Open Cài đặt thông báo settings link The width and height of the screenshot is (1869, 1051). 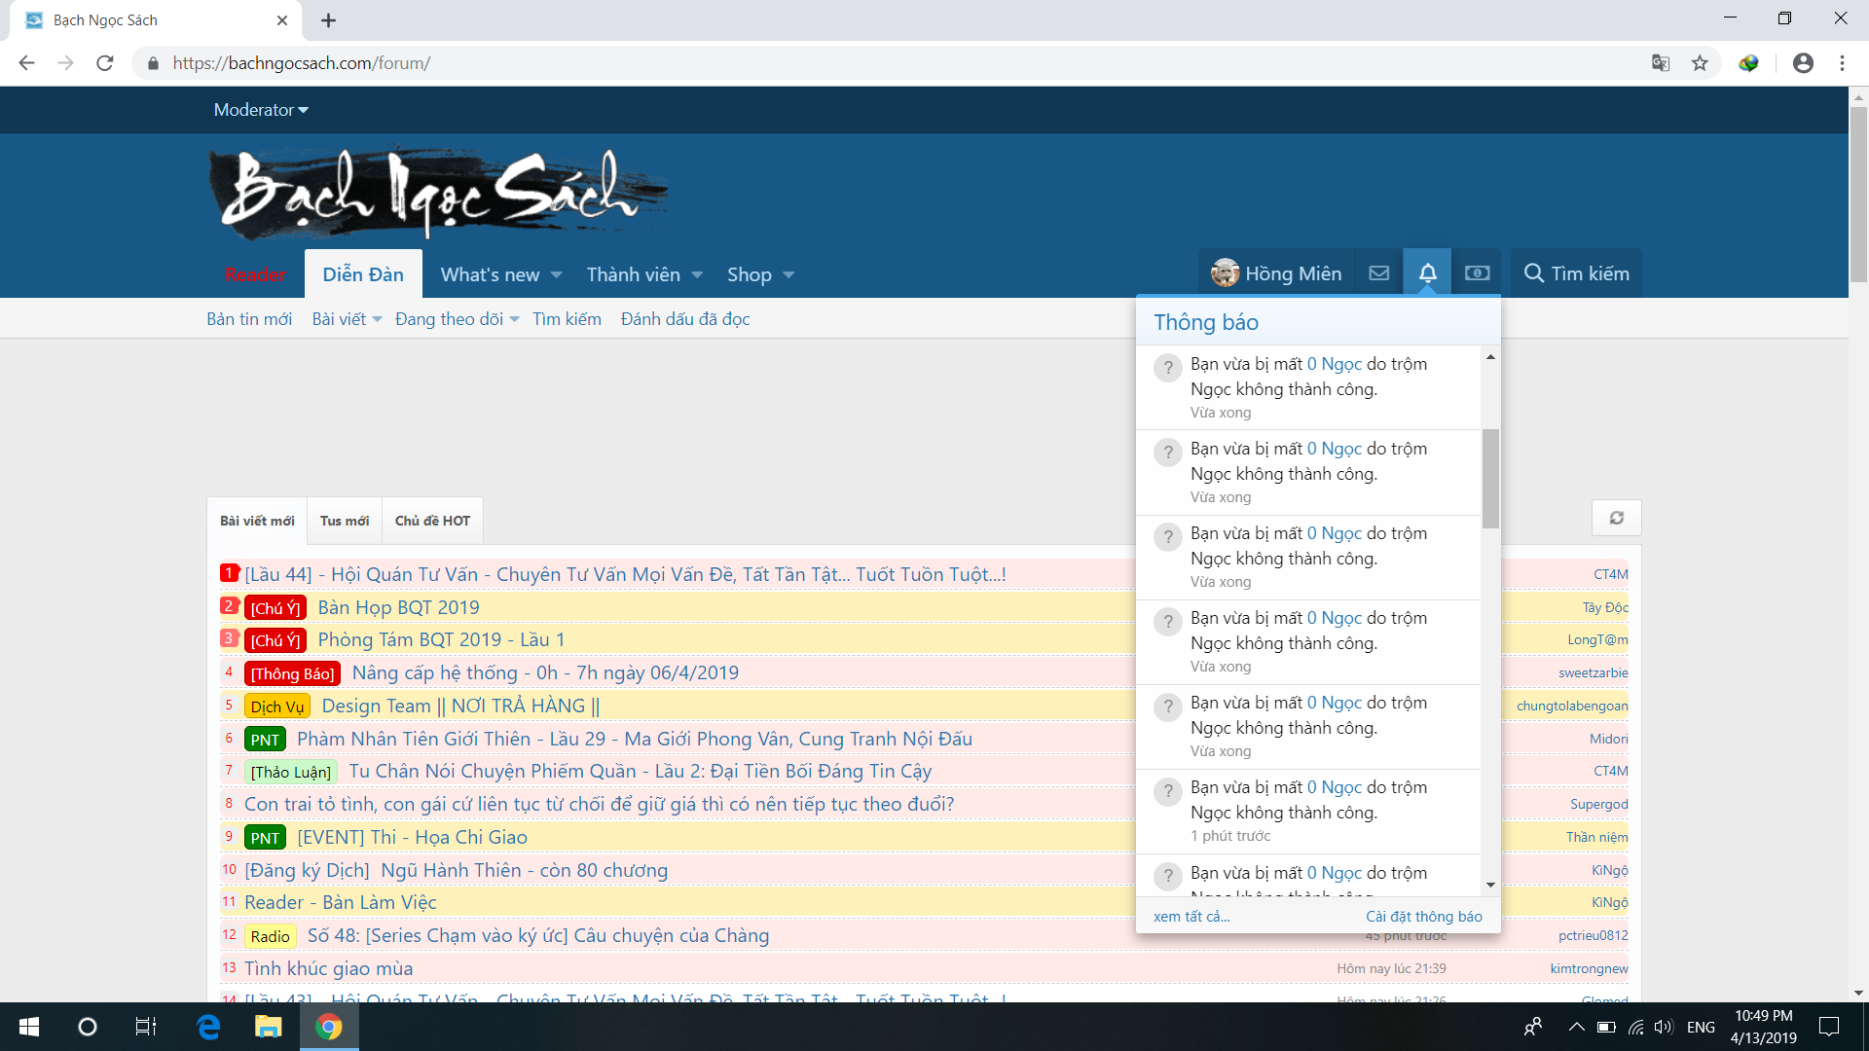click(x=1423, y=917)
